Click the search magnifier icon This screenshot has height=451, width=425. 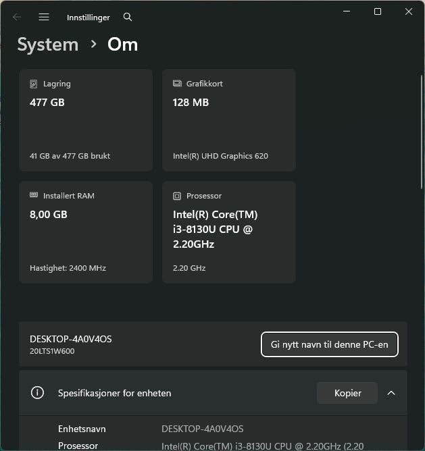pos(128,17)
